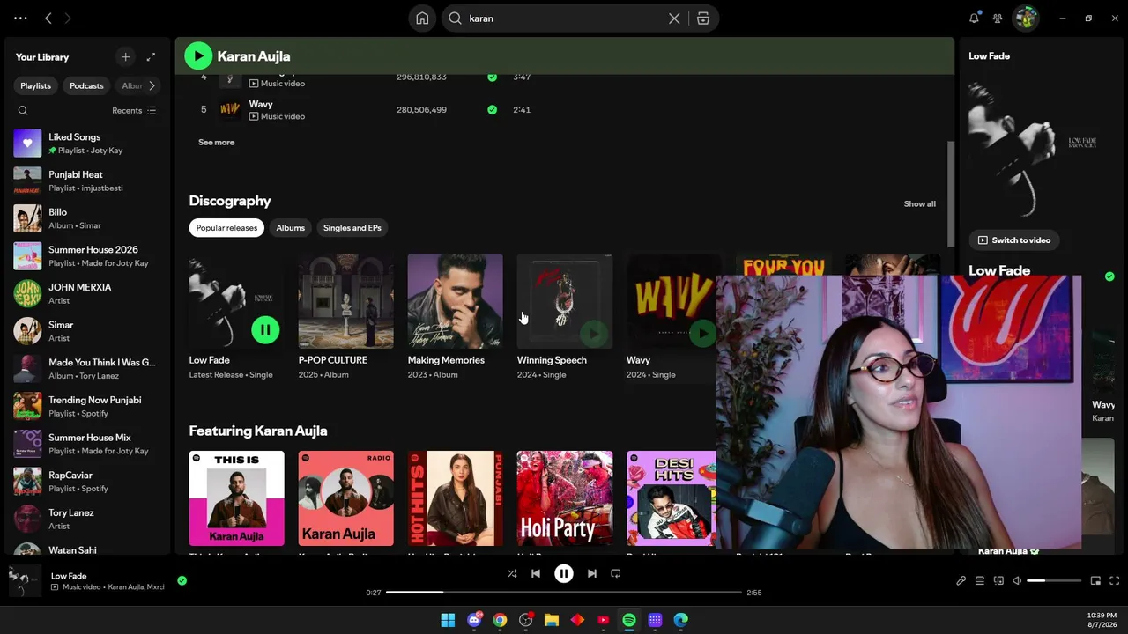Open the Windows Start menu
This screenshot has width=1128, height=634.
(x=448, y=620)
